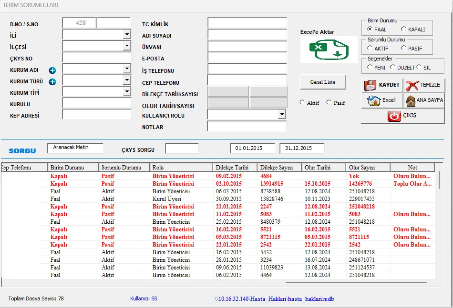The height and width of the screenshot is (308, 453).
Task: Click the ÇKYS NO input field
Action: pyautogui.click(x=97, y=58)
